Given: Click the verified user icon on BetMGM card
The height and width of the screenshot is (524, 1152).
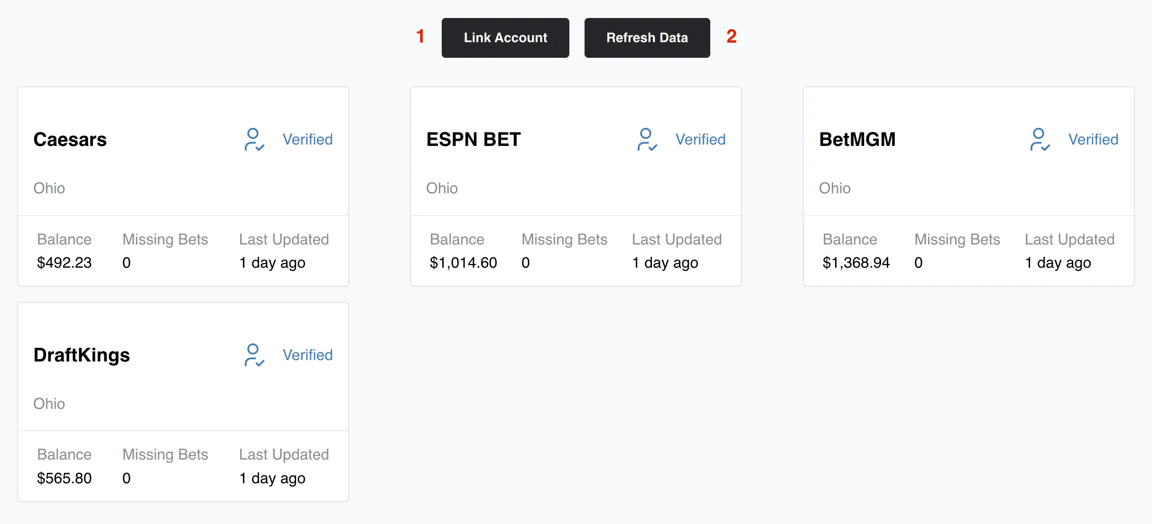Looking at the screenshot, I should (x=1040, y=139).
